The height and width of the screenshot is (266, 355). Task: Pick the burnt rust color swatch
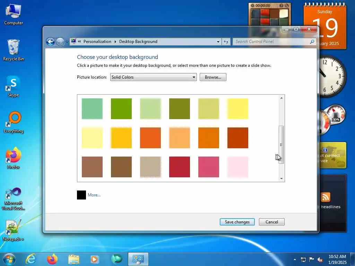(238, 138)
